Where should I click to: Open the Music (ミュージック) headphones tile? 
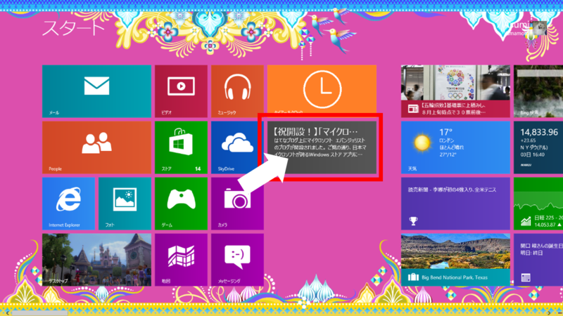click(237, 91)
